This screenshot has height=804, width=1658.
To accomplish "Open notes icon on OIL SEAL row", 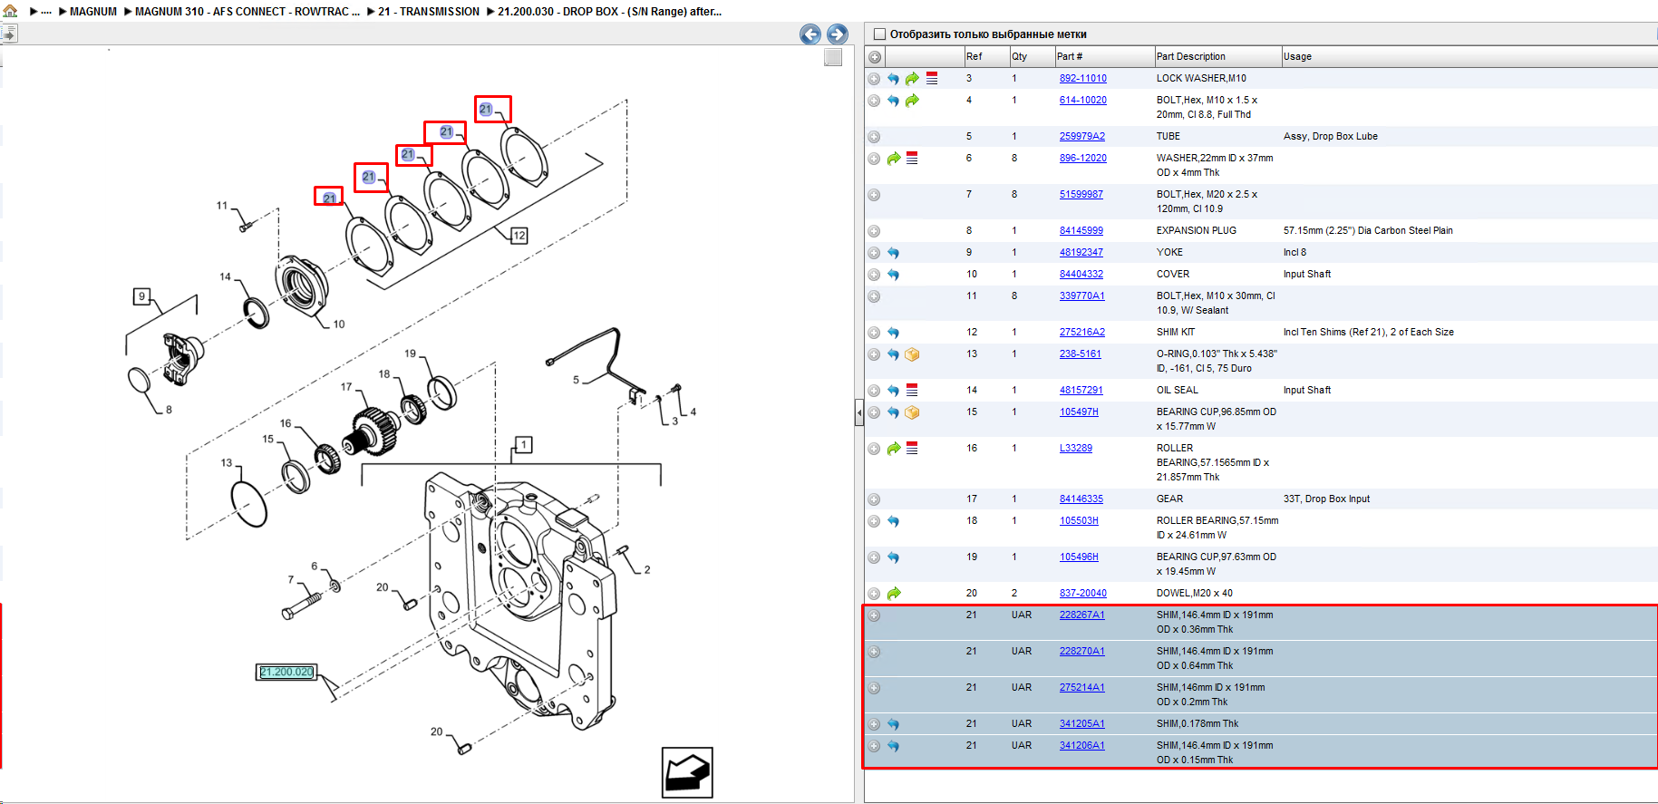I will click(912, 391).
